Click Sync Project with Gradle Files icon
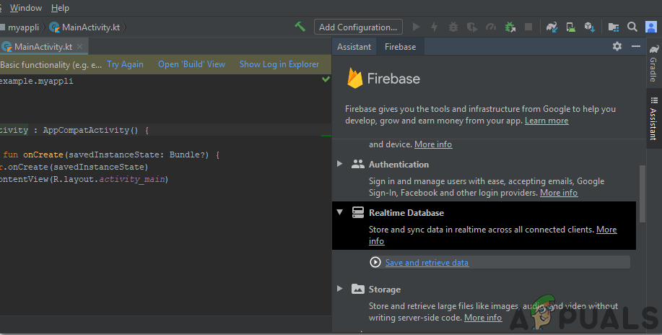The image size is (662, 335). [x=552, y=27]
